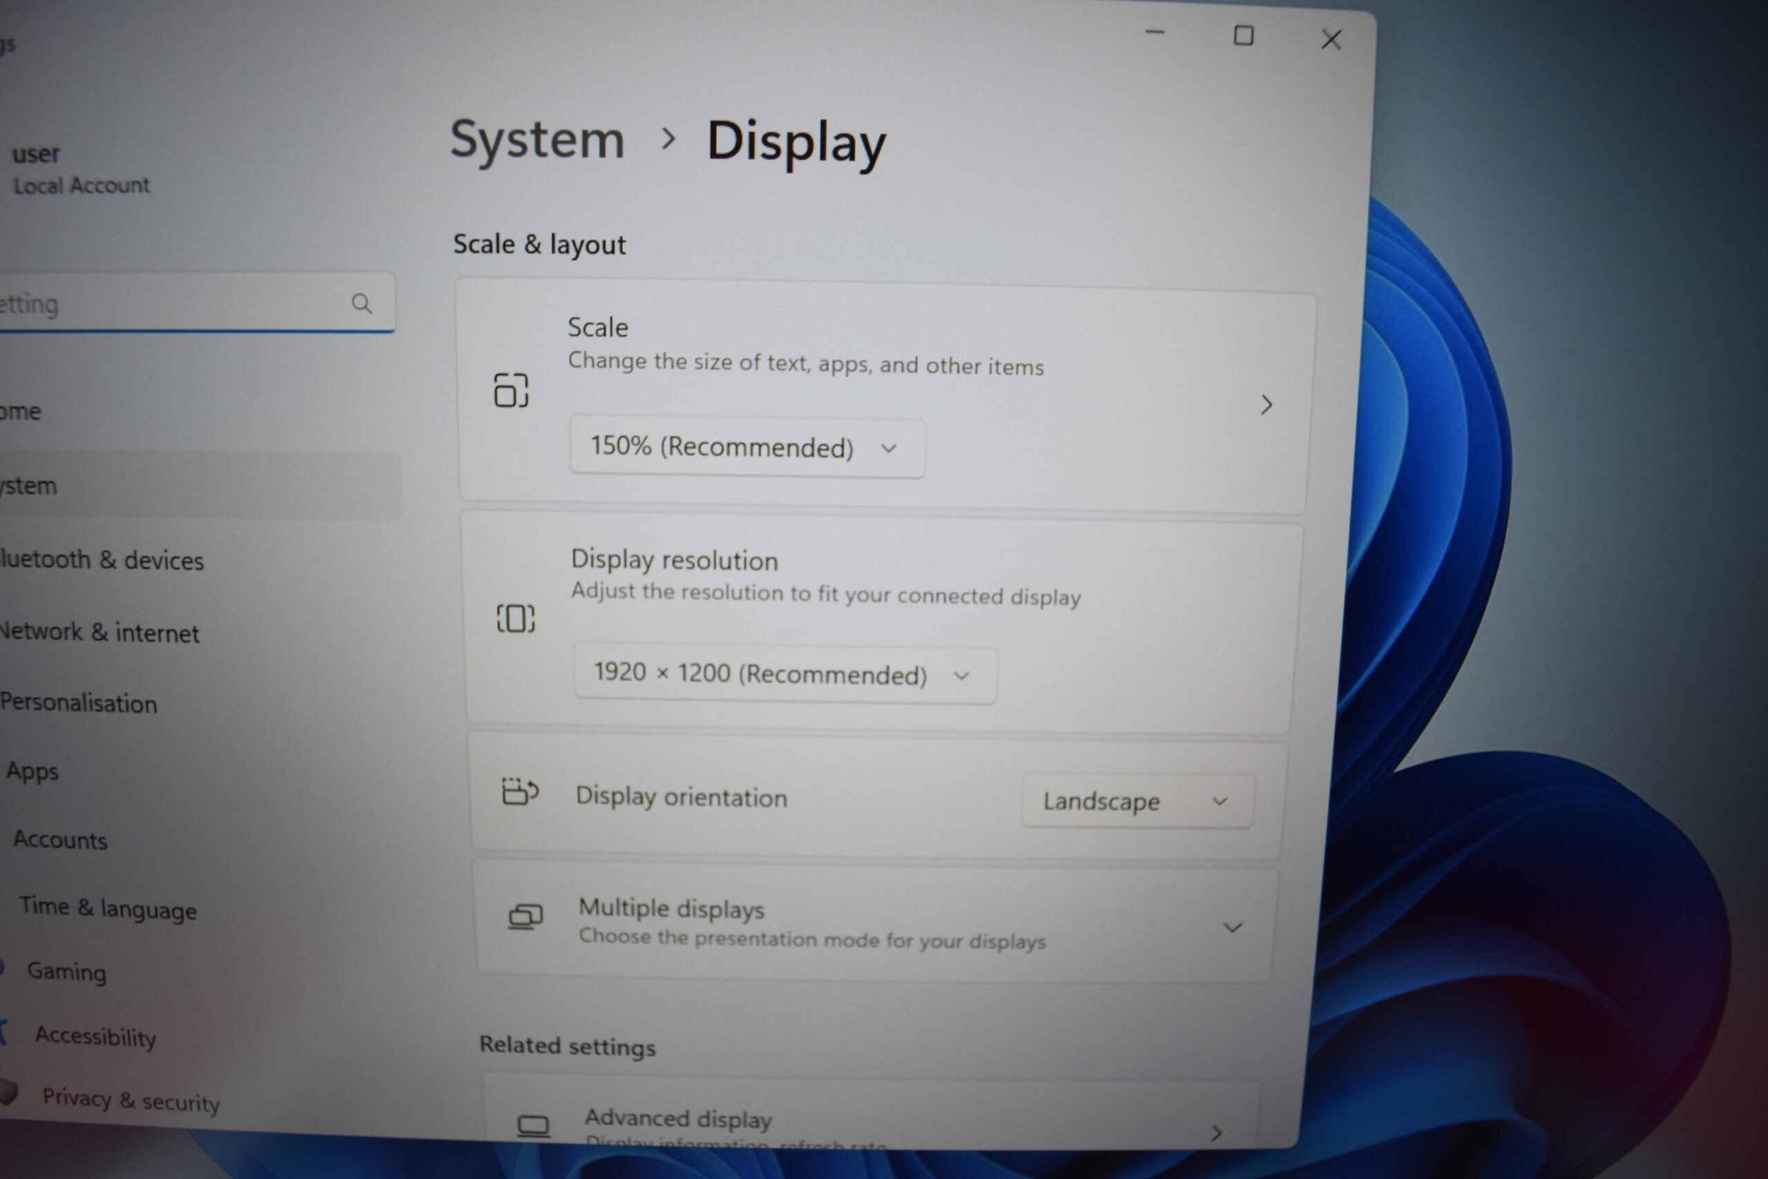The width and height of the screenshot is (1768, 1179).
Task: Go to Home in the sidebar
Action: pyautogui.click(x=20, y=411)
